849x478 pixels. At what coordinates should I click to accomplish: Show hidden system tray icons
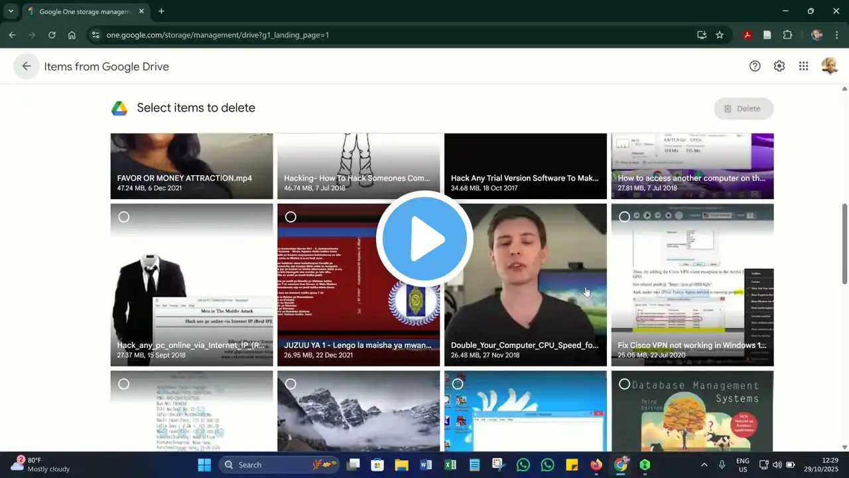pyautogui.click(x=704, y=465)
